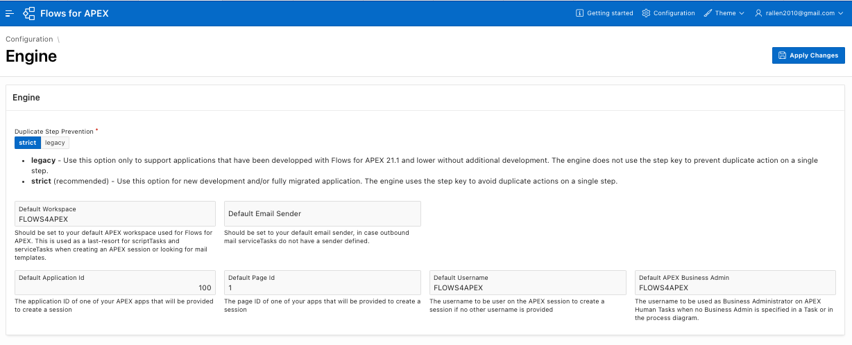Click in the Default Username field
The width and height of the screenshot is (852, 345).
coord(528,283)
